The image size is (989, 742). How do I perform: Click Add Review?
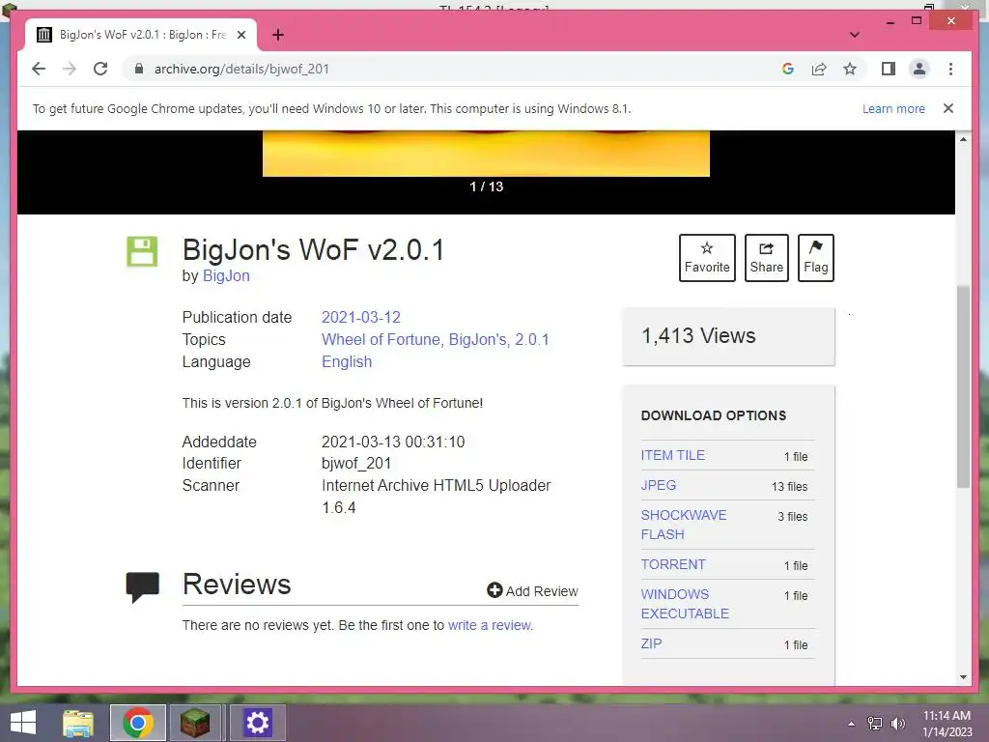coord(532,590)
